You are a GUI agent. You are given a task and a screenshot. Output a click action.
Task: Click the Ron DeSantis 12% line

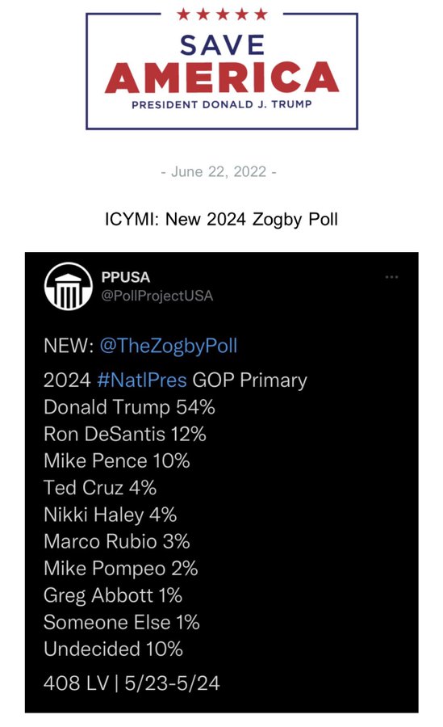(124, 435)
